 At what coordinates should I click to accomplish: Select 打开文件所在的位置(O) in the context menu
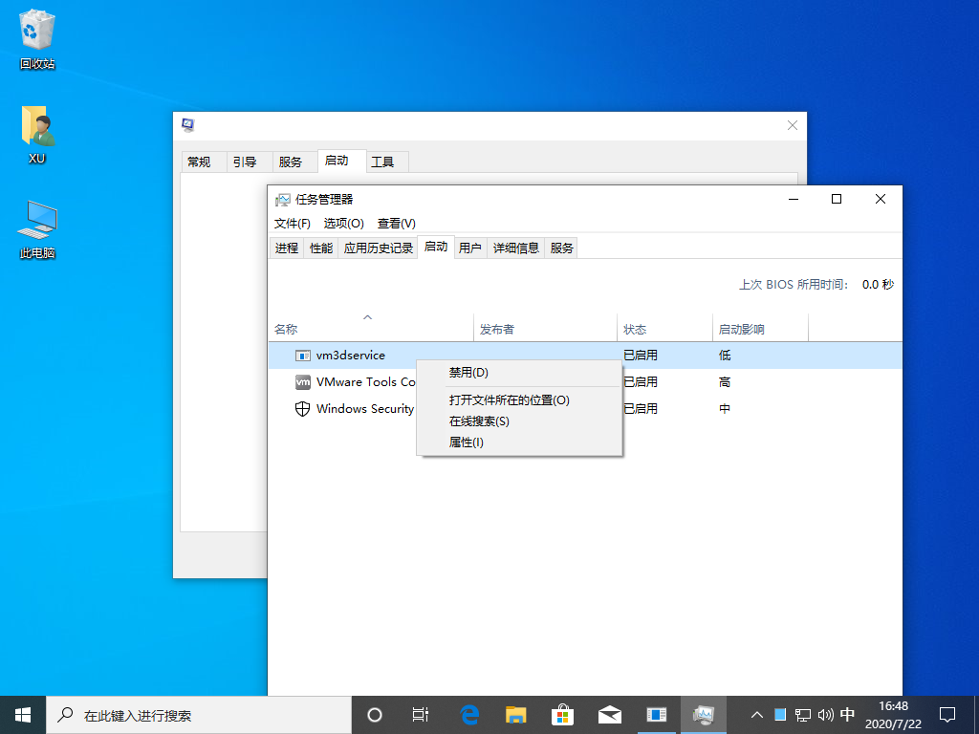coord(509,400)
